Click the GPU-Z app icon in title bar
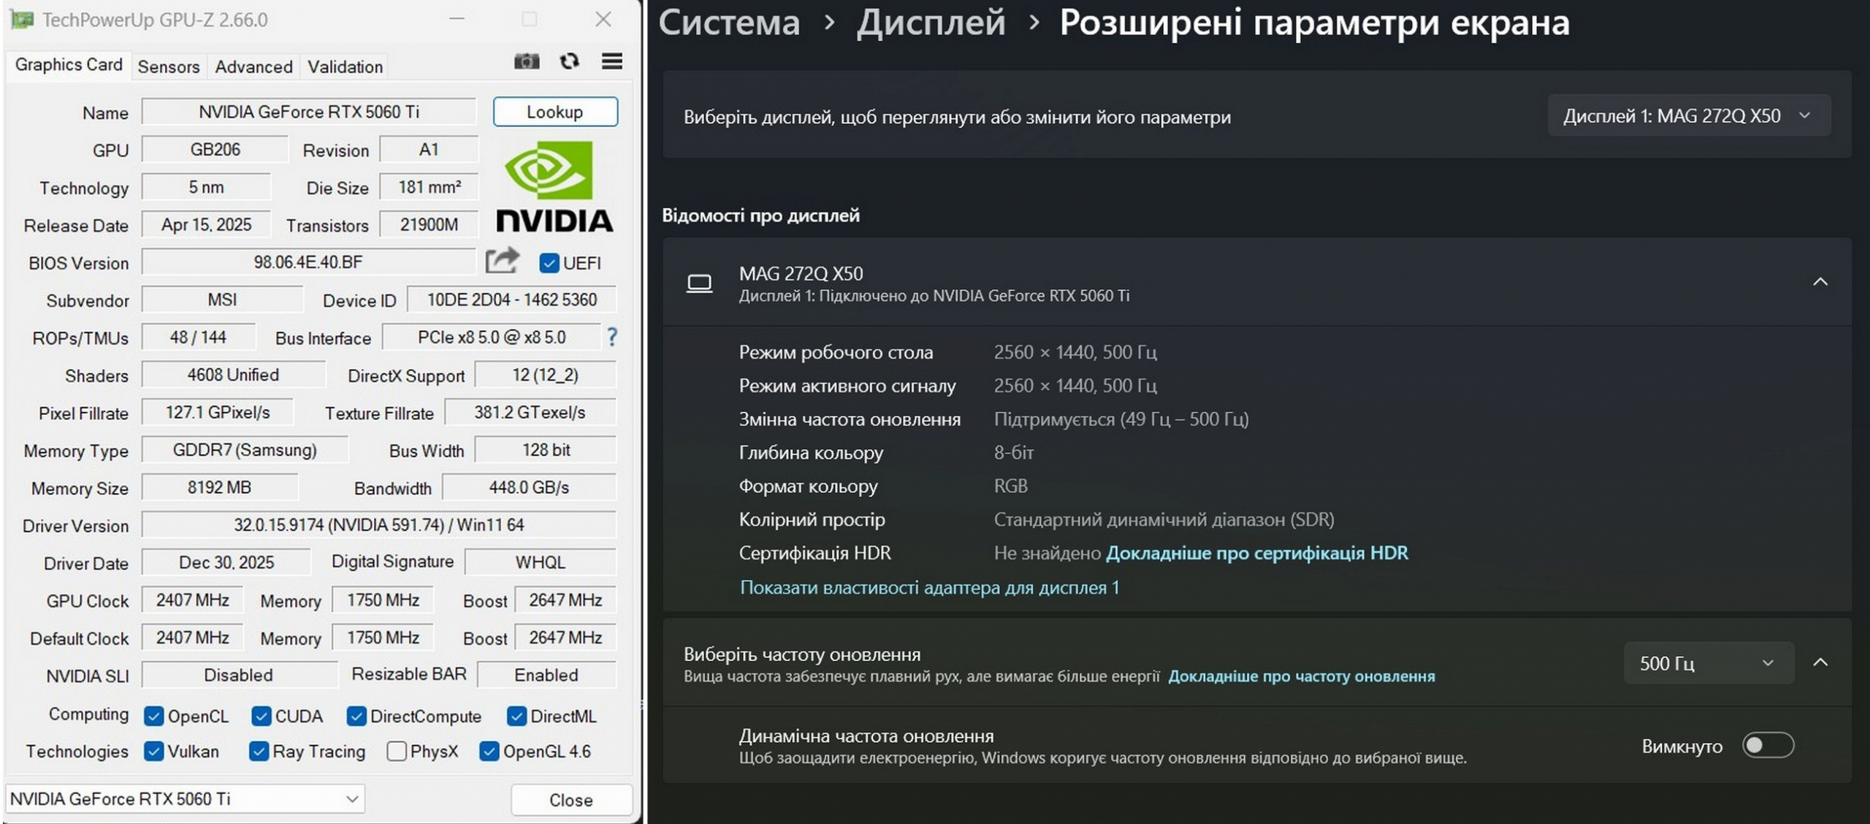The image size is (1870, 824). point(21,20)
